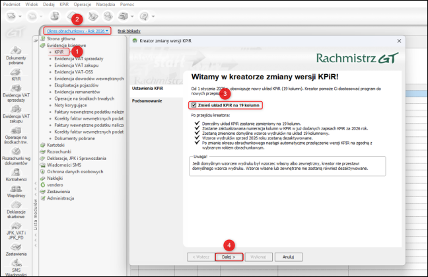Open Ochrona danych osobowych tree item
428x277 pixels.
[x=75, y=171]
